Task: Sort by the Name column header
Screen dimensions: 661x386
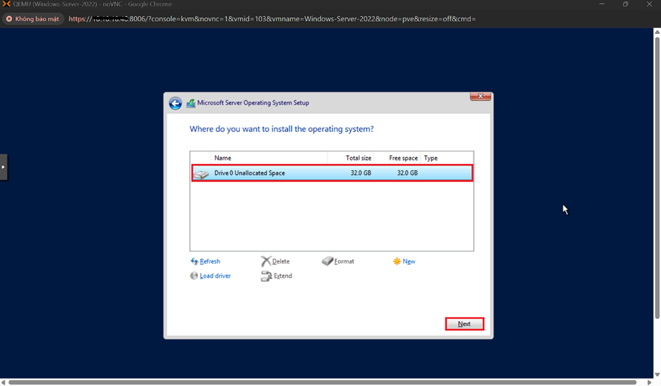Action: 268,158
